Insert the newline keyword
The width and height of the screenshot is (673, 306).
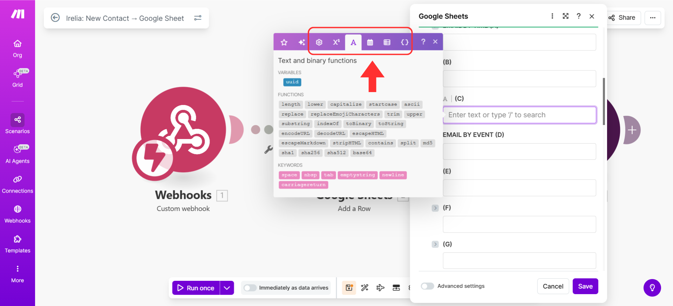[393, 175]
